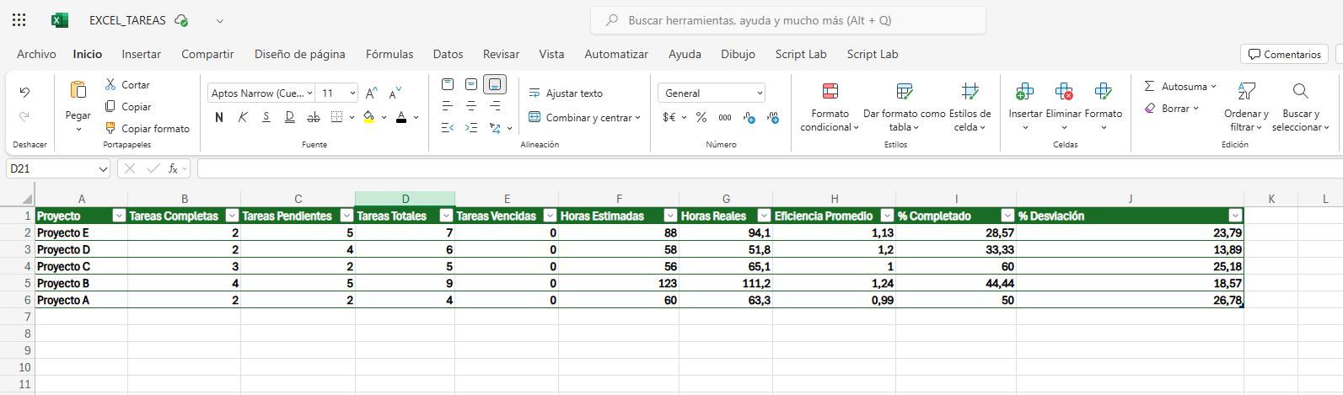Click select-all corner of the grid
The height and width of the screenshot is (395, 1343).
[26, 199]
